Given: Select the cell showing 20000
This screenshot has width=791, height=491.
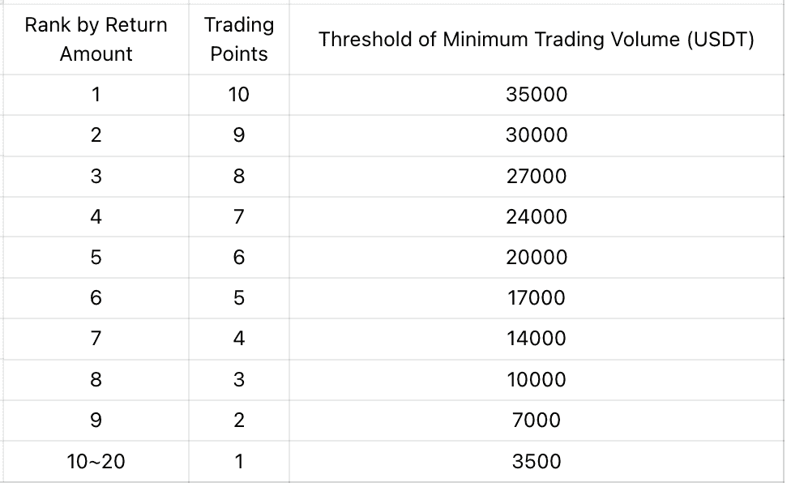Looking at the screenshot, I should coord(537,258).
